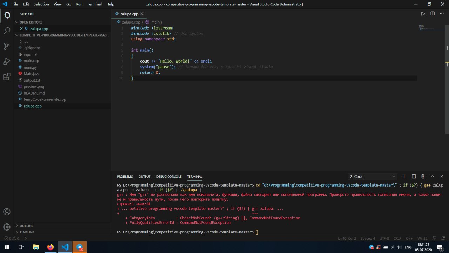Switch to the PROBLEMS panel tab
The width and height of the screenshot is (449, 253).
coord(125,177)
